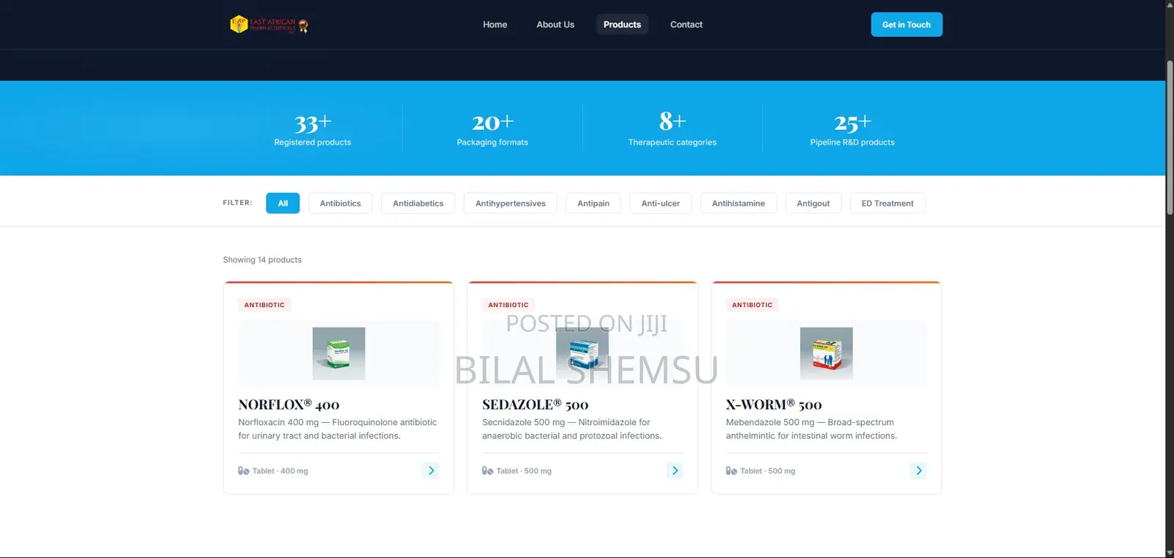Filter products by Antibiotics

coord(340,203)
